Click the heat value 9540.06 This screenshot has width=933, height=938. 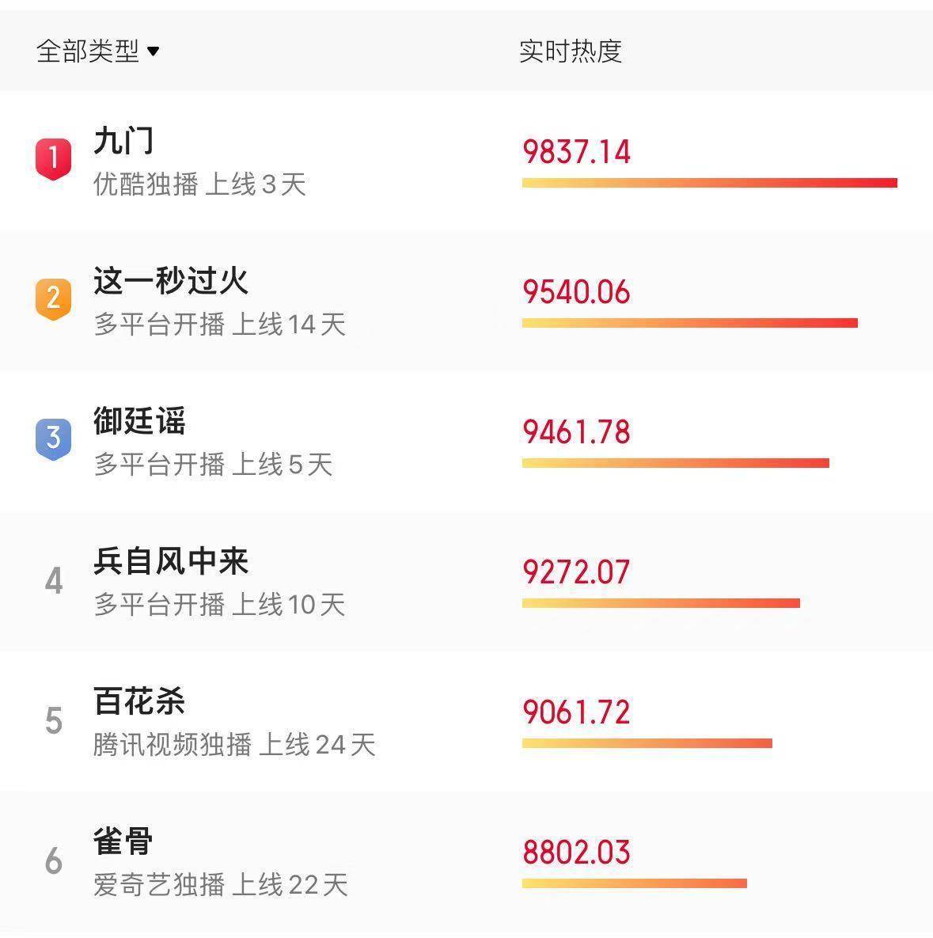click(x=576, y=292)
